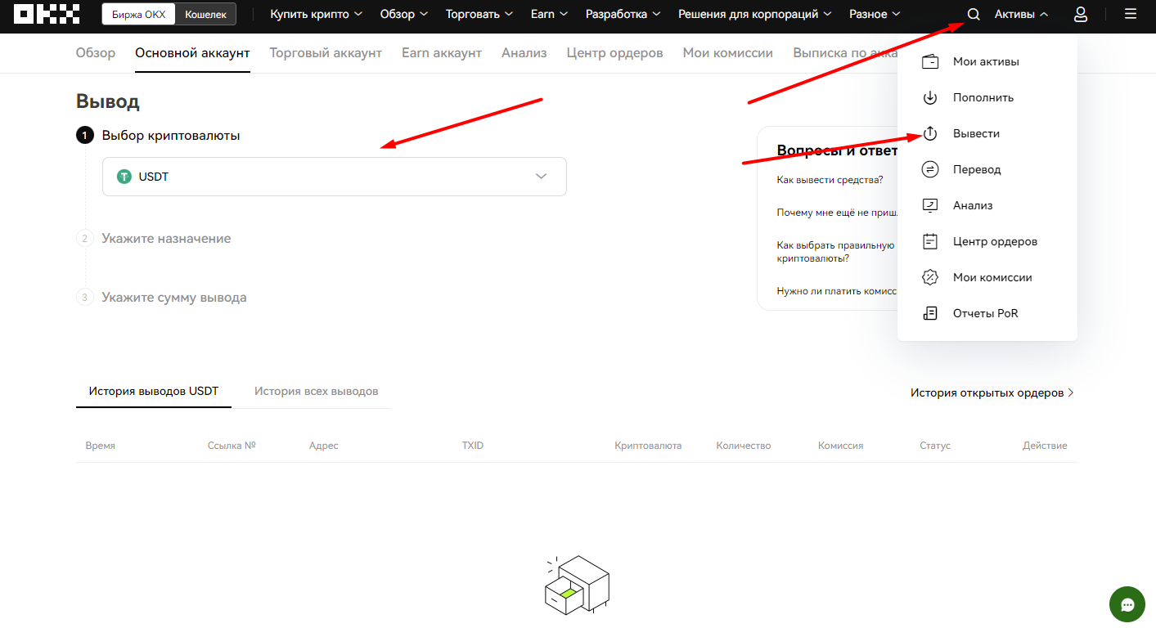The width and height of the screenshot is (1156, 628).
Task: Open the Мои комиссии tab
Action: pyautogui.click(x=728, y=52)
